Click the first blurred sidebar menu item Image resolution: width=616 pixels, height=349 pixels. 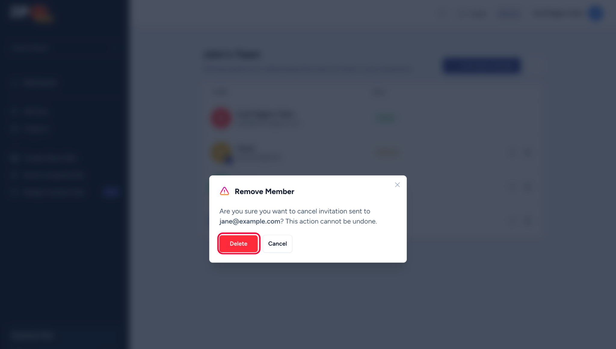tap(40, 83)
